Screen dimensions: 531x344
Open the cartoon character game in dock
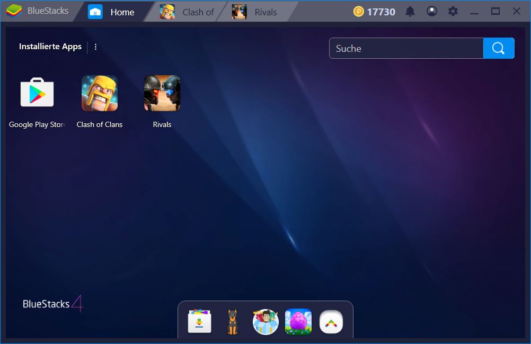tap(265, 322)
